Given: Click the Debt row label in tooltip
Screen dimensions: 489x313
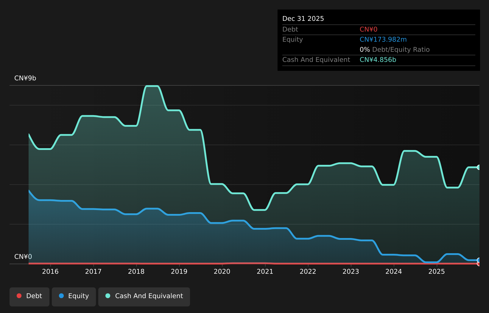Looking at the screenshot, I should point(290,29).
